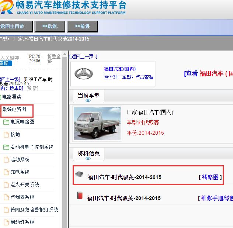Click the 返回主目录 button
The image size is (233, 228).
[x=16, y=27]
